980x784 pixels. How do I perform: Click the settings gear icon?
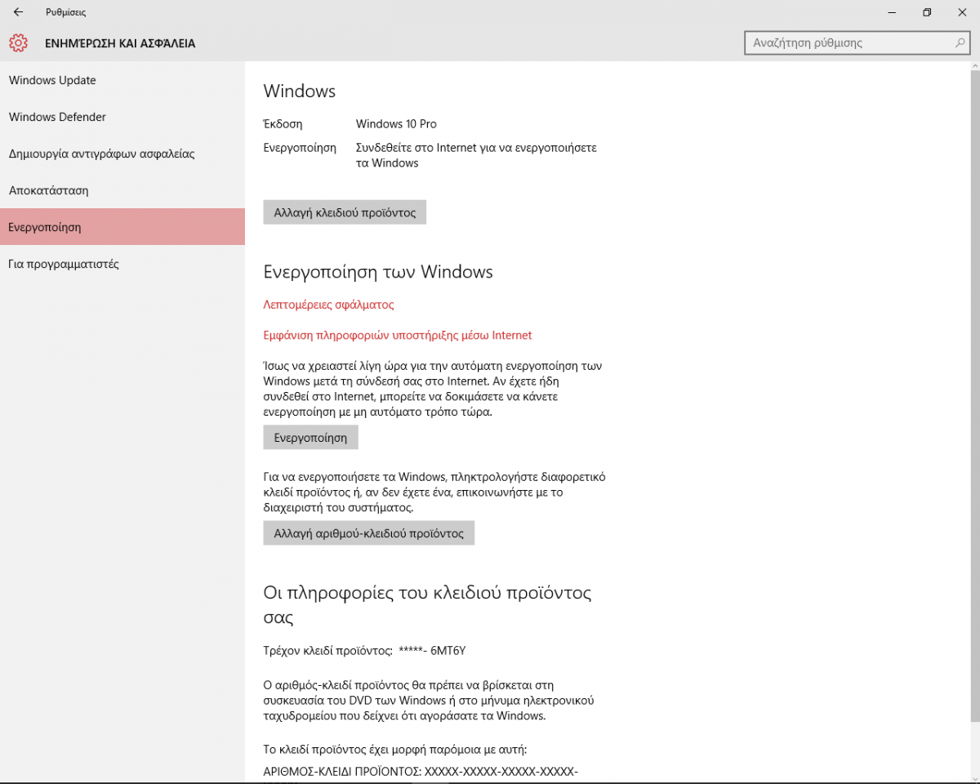tap(18, 42)
